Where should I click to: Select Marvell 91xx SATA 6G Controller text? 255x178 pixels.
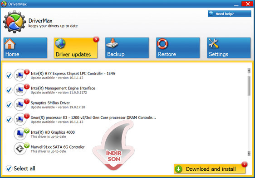tap(58, 147)
